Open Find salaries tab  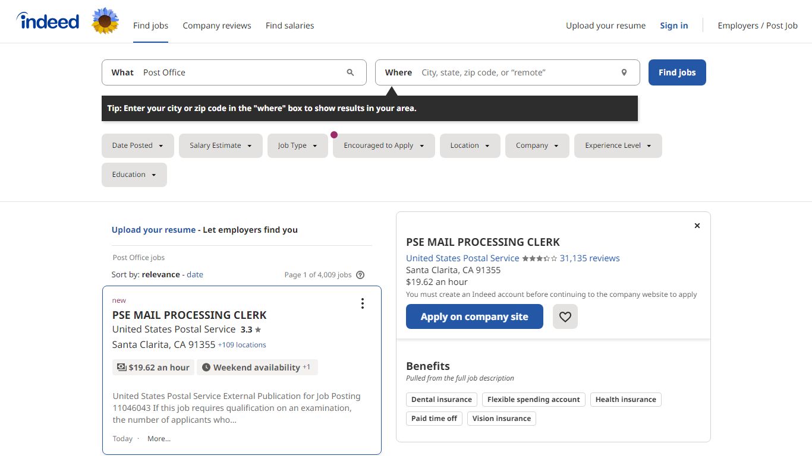point(289,26)
